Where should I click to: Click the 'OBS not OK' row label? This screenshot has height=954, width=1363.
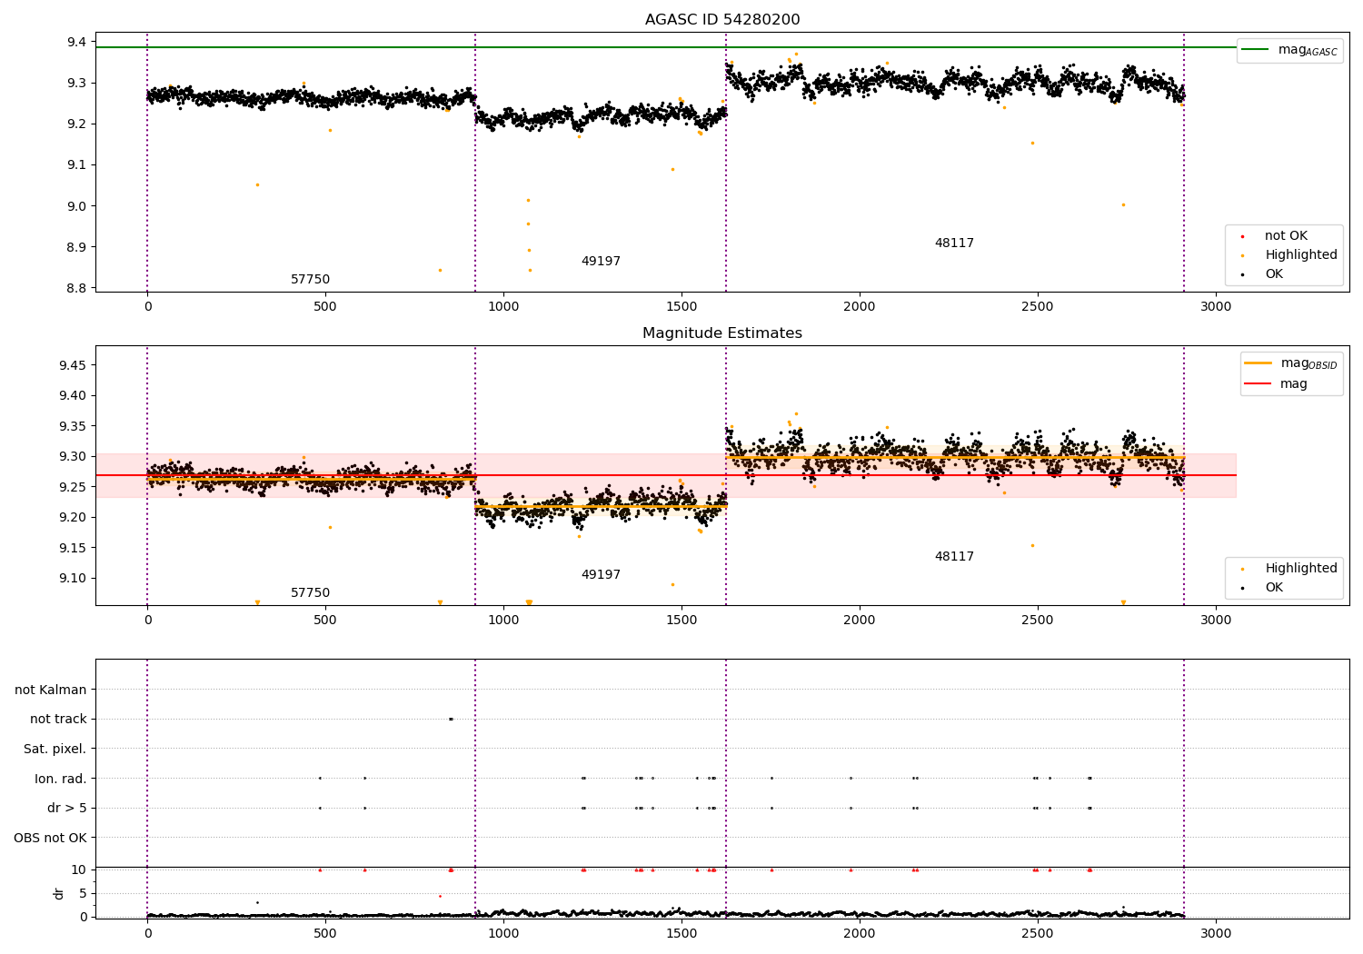tap(50, 839)
